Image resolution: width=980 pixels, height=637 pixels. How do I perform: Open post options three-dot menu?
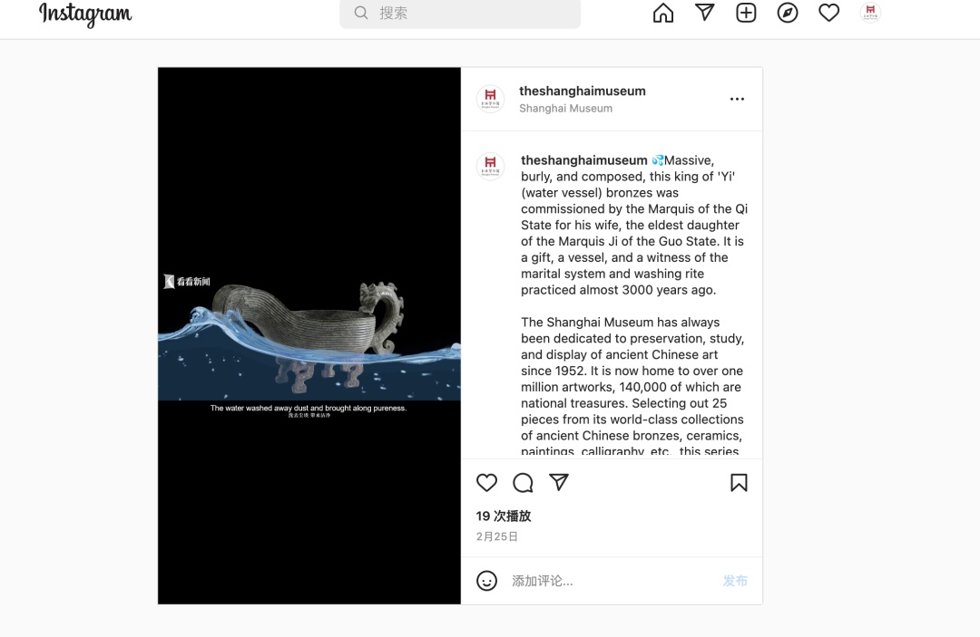click(737, 99)
